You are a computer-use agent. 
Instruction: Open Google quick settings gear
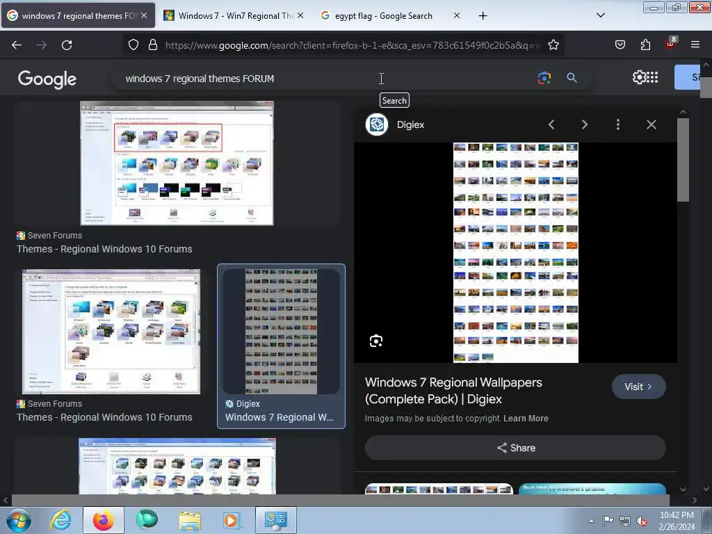pos(639,77)
